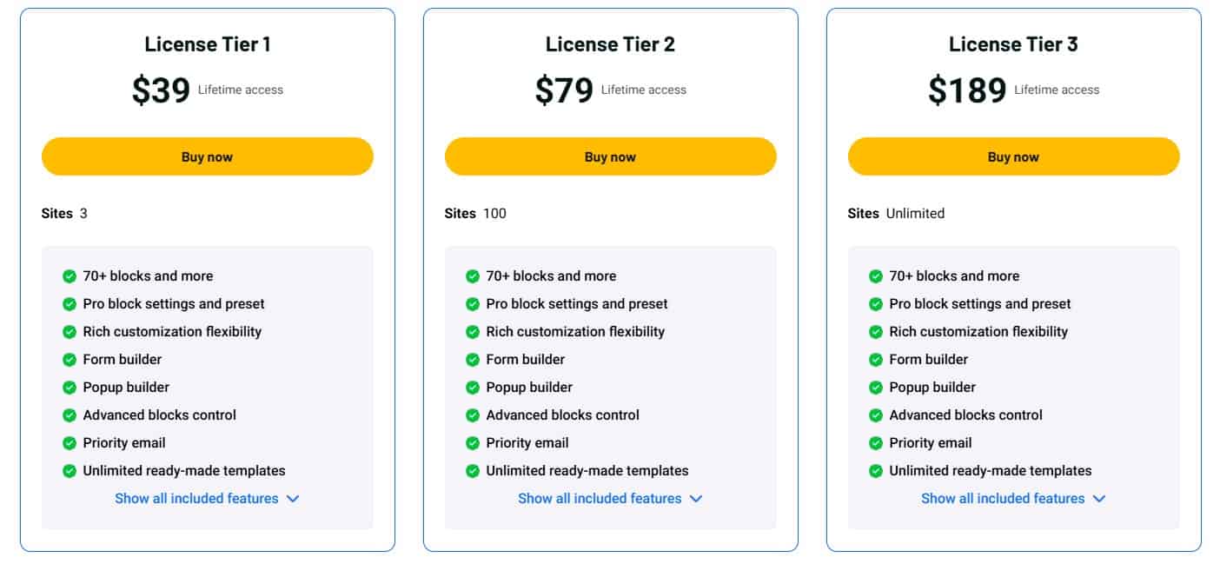The width and height of the screenshot is (1220, 564).
Task: Click Buy now for License Tier 1
Action: click(207, 156)
